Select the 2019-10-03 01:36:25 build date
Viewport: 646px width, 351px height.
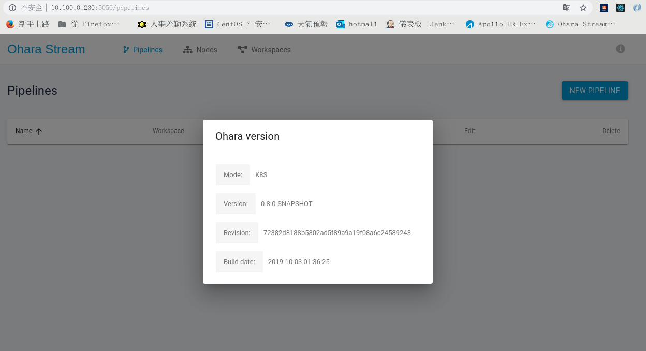[299, 262]
